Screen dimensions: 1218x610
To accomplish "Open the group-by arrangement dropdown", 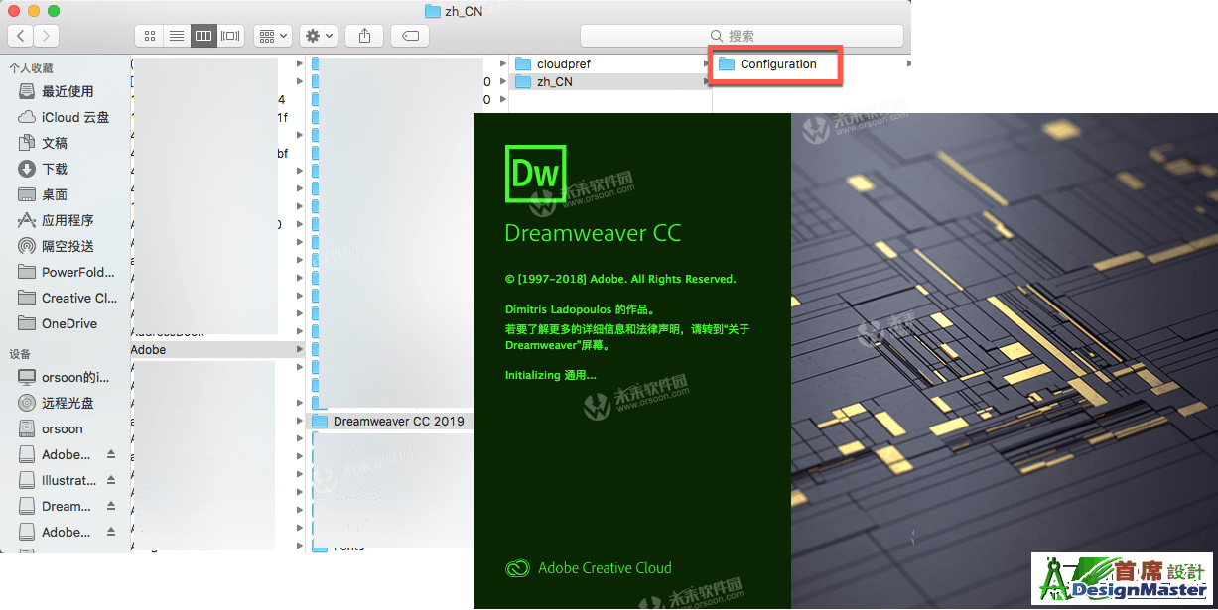I will [272, 36].
